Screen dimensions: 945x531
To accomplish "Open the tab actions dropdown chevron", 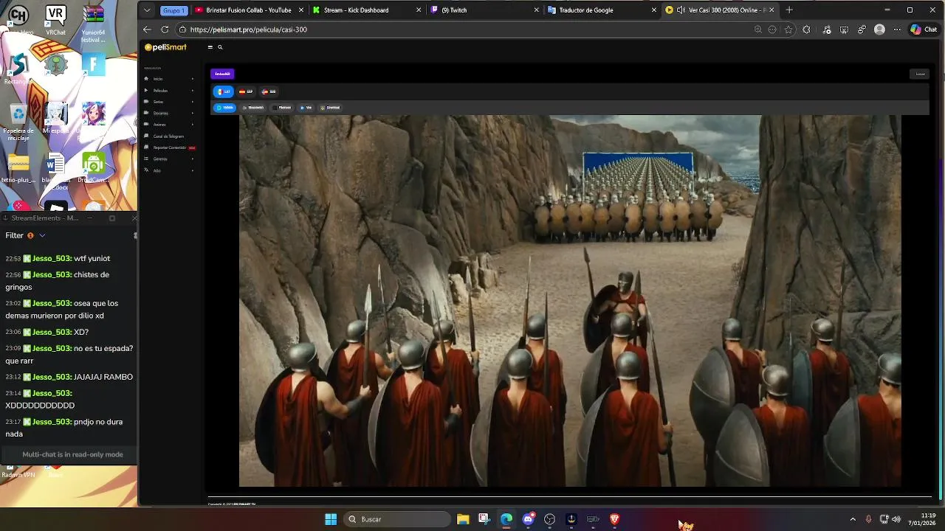I will pyautogui.click(x=148, y=10).
